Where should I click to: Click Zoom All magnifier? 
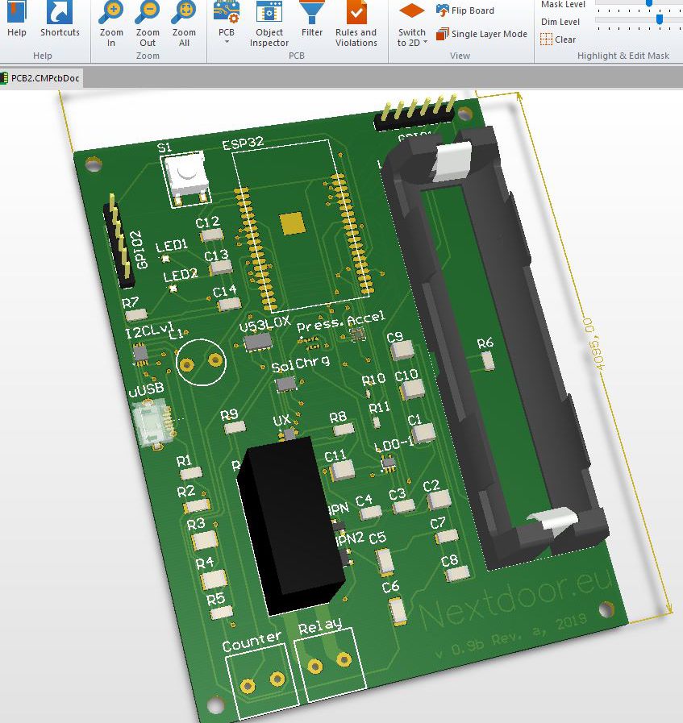pos(184,24)
